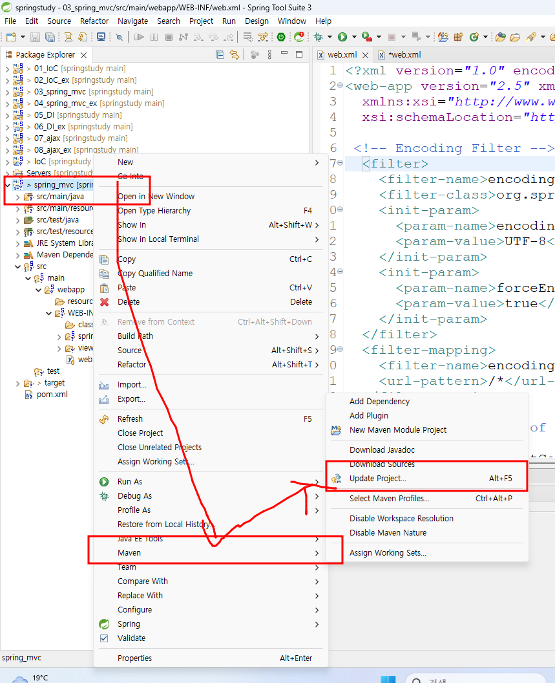Click the Import icon in context menu
The image size is (555, 683).
pyautogui.click(x=104, y=385)
